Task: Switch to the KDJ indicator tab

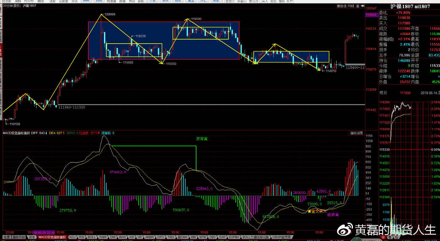Action: [72, 237]
